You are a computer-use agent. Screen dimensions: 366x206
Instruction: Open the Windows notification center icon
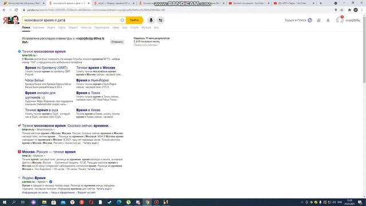(x=360, y=202)
